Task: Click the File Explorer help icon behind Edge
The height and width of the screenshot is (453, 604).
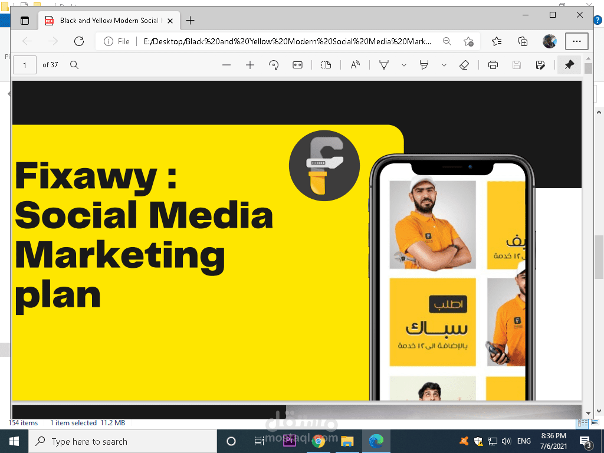Action: 598,20
